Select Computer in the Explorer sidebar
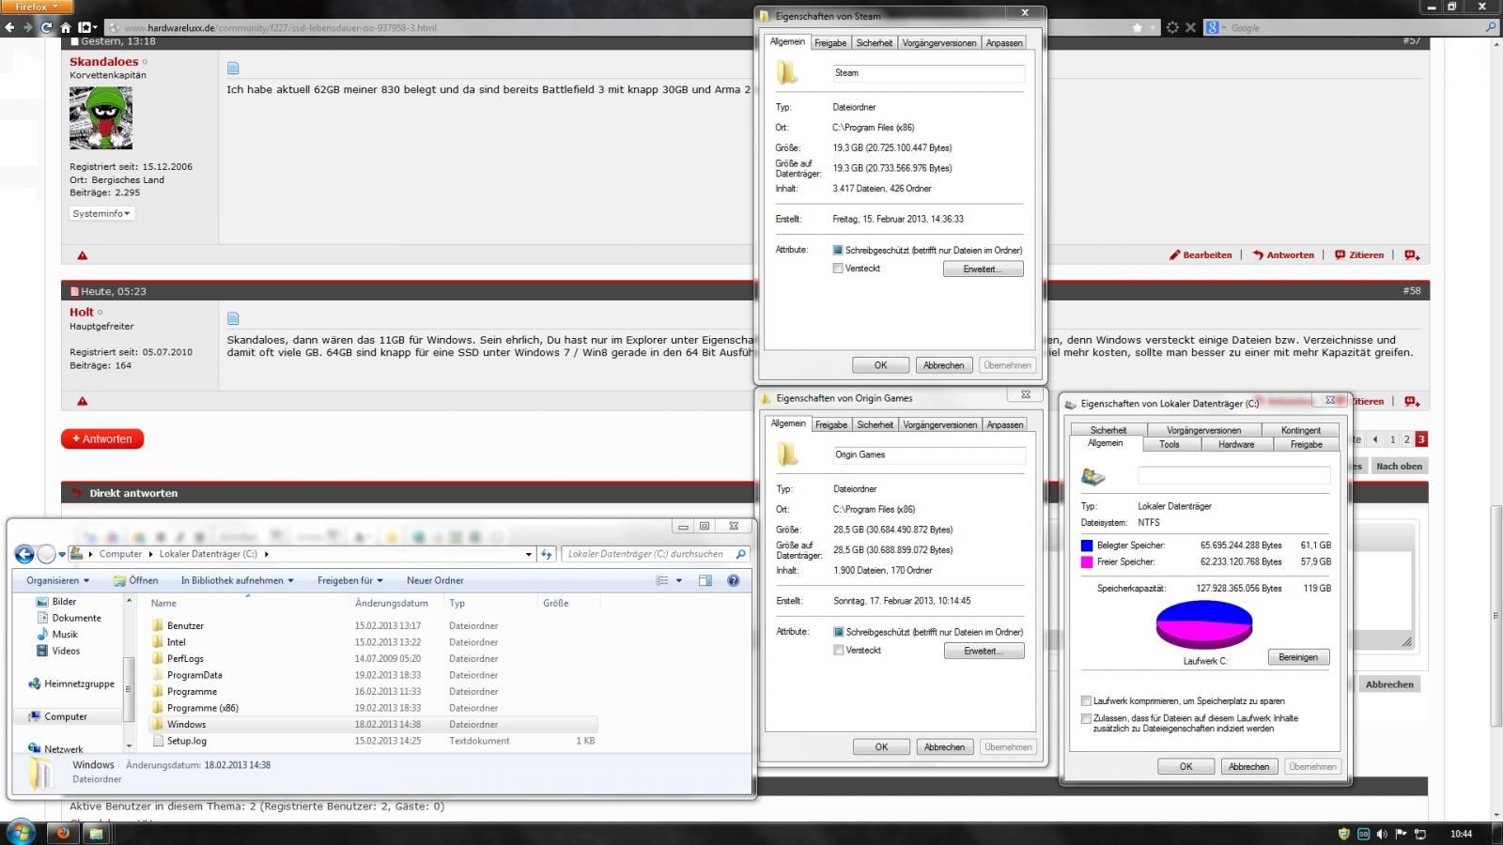 66,717
